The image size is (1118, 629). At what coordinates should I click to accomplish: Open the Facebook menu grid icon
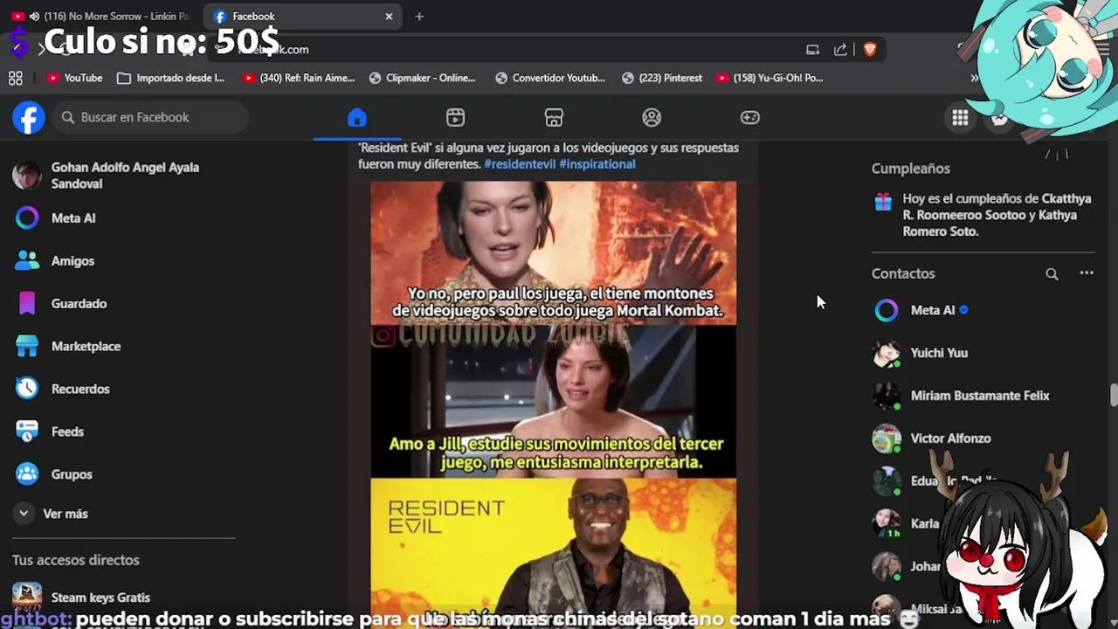point(960,118)
